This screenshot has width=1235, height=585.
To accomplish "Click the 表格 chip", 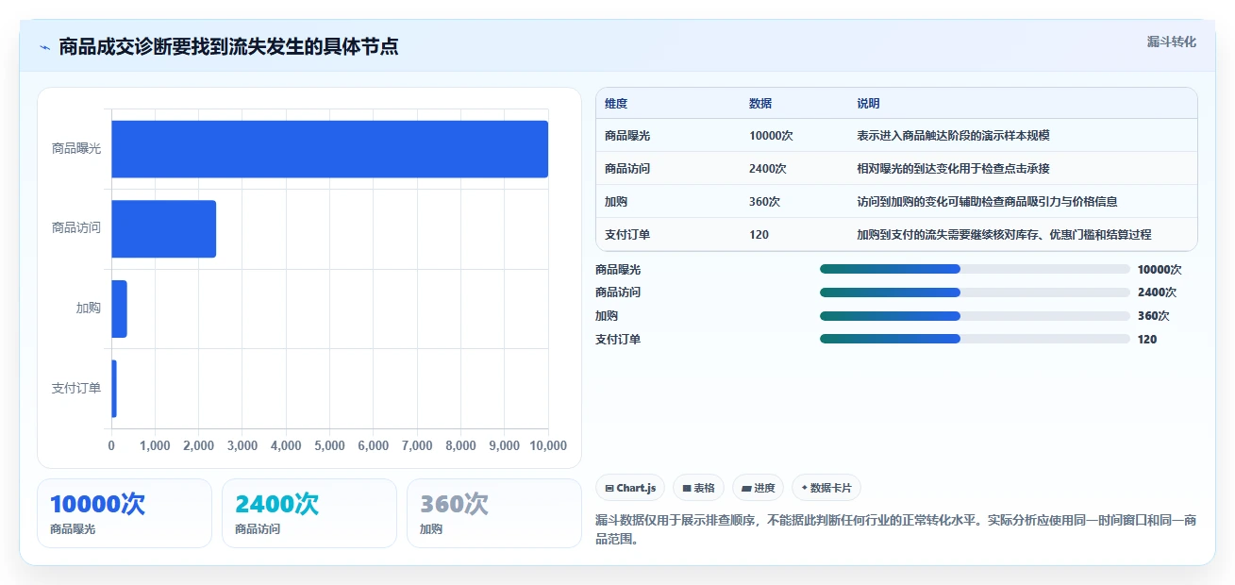I will point(699,488).
